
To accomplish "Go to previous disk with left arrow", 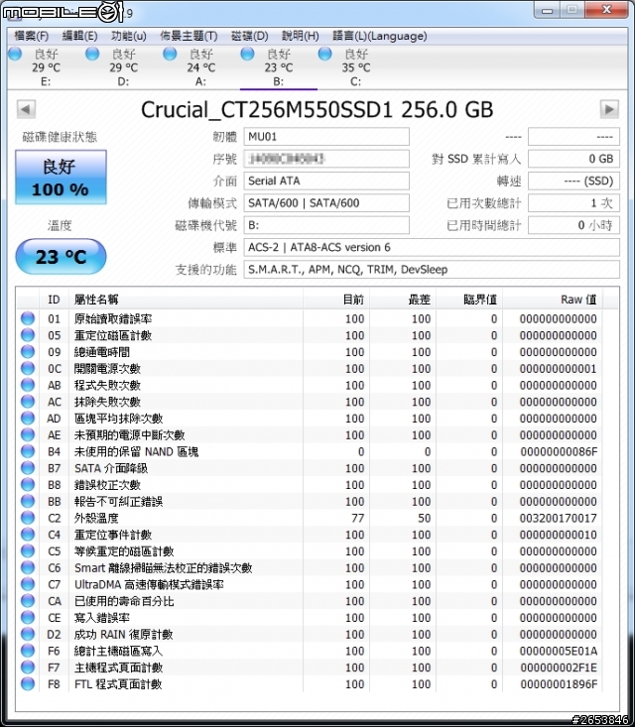I will click(26, 109).
